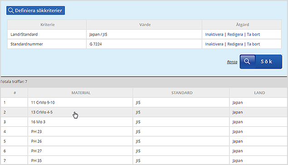Viewport: 288px width, 165px height.
Task: Ta bort the Standardnummer criterion
Action: [253, 44]
